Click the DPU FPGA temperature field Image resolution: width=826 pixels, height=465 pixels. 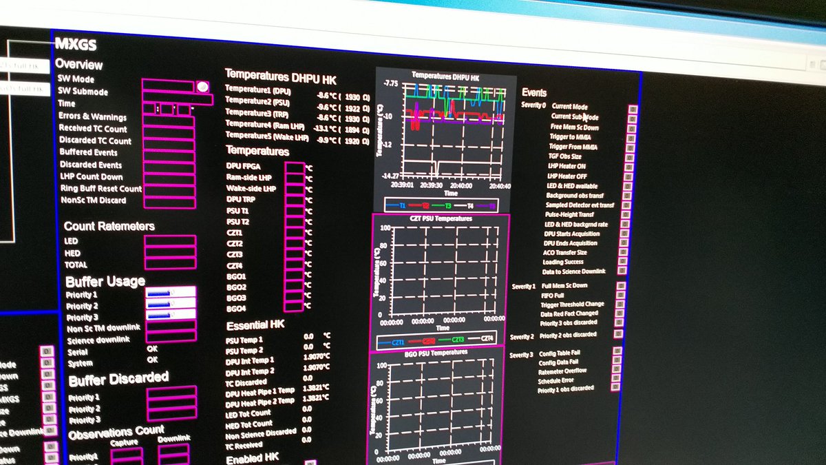pyautogui.click(x=295, y=167)
